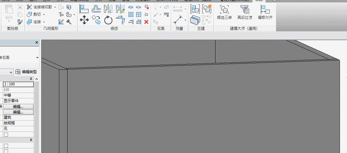Select the Align tool in Modify panel

click(x=84, y=9)
